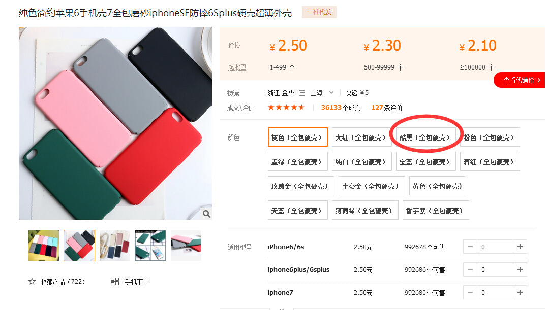548x310 pixels.
Task: Click the QR code mobile order icon
Action: coord(115,282)
